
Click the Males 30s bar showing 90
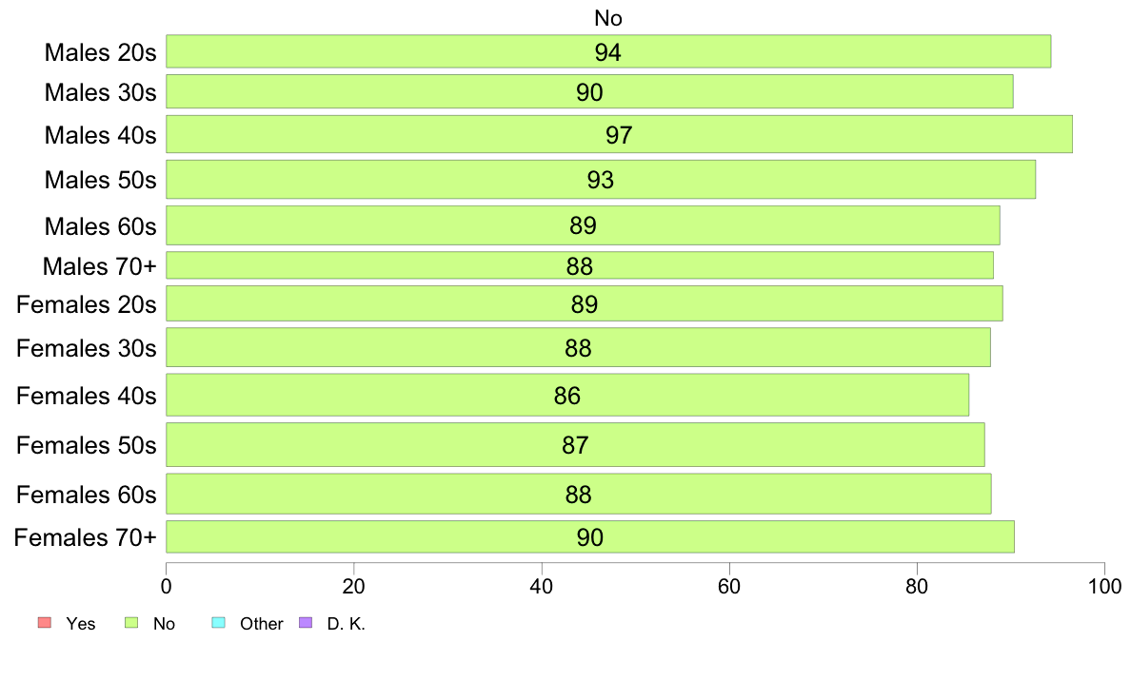click(x=589, y=91)
